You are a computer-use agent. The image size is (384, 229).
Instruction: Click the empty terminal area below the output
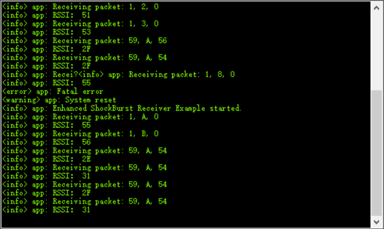coord(186,221)
